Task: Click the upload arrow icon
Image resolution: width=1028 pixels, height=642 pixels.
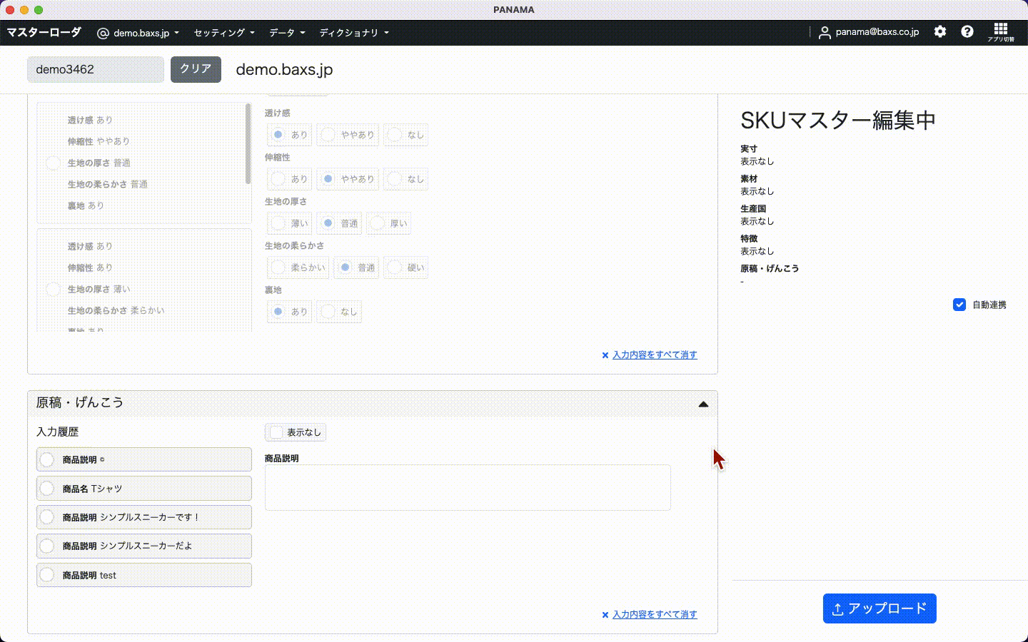Action: (838, 609)
